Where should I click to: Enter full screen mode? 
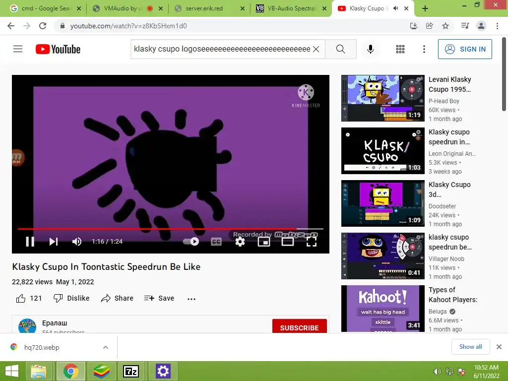click(x=312, y=242)
